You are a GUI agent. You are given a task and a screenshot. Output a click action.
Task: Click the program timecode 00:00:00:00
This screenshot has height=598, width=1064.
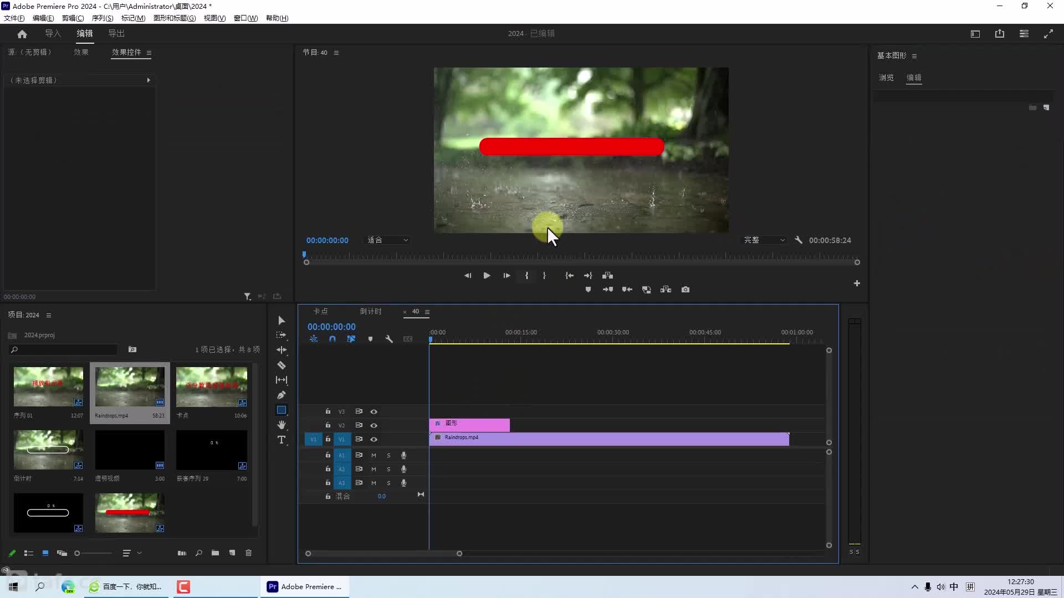click(328, 240)
